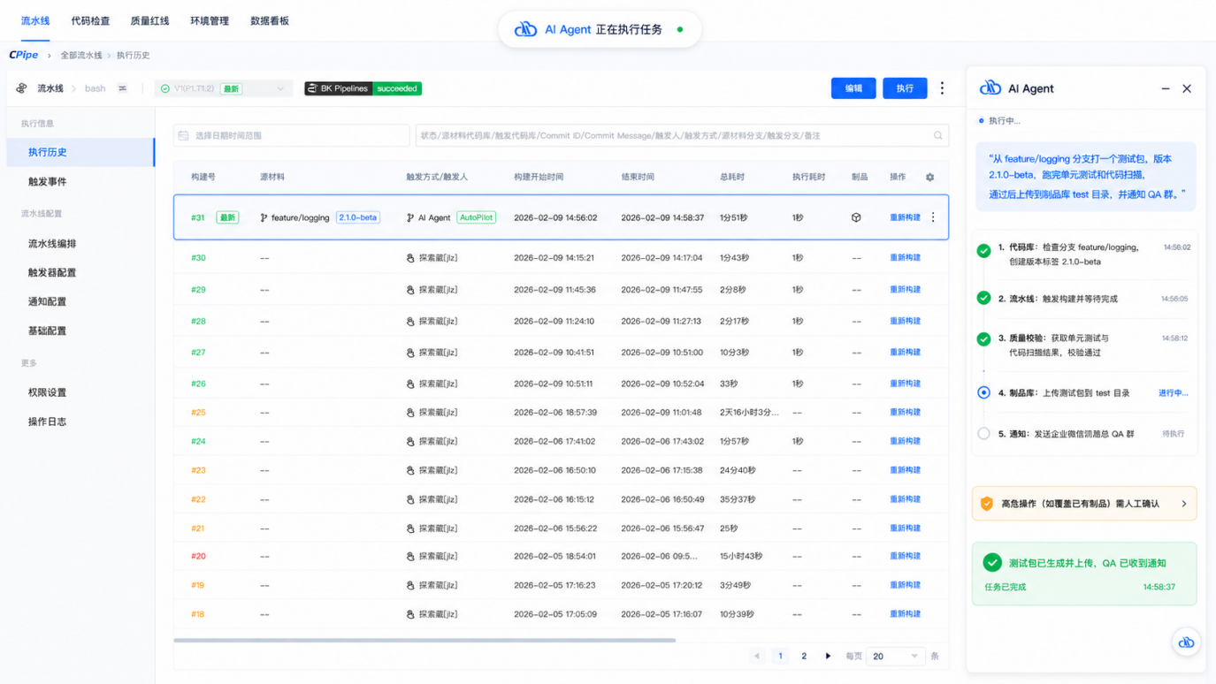
Task: Click build number #25 link
Action: point(198,412)
